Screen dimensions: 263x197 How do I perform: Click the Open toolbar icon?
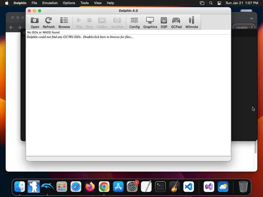pos(35,23)
